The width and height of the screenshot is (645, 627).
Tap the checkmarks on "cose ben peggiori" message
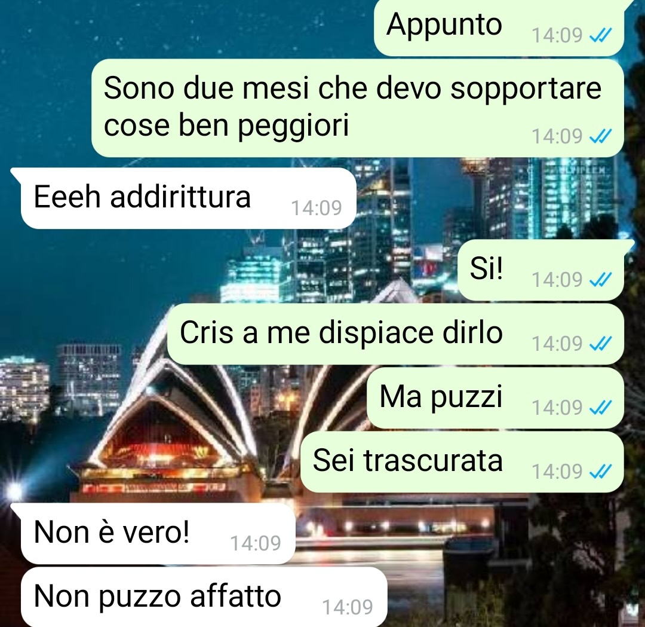(x=601, y=136)
